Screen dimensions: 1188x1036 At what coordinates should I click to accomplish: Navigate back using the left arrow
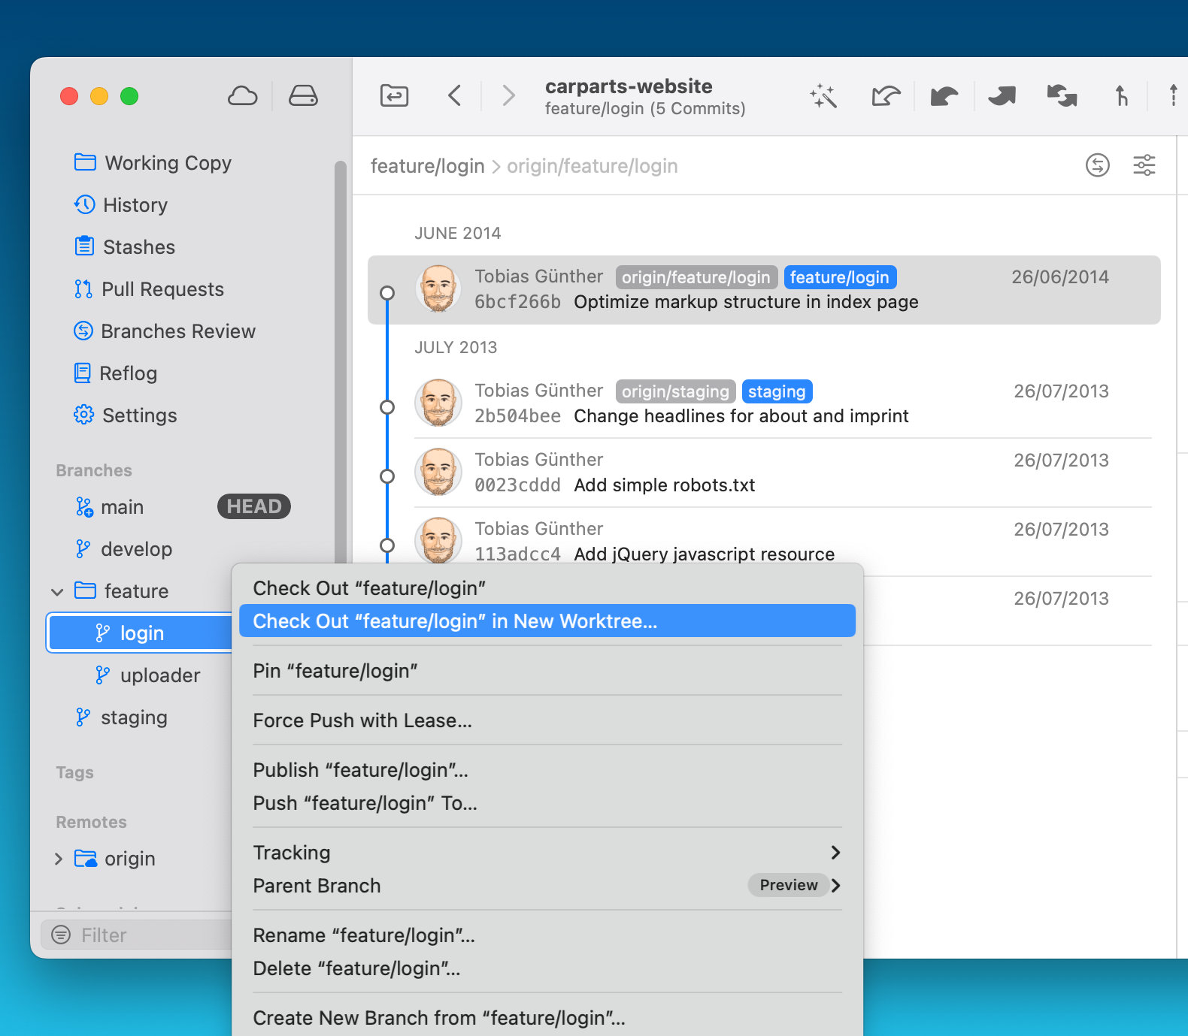tap(454, 96)
